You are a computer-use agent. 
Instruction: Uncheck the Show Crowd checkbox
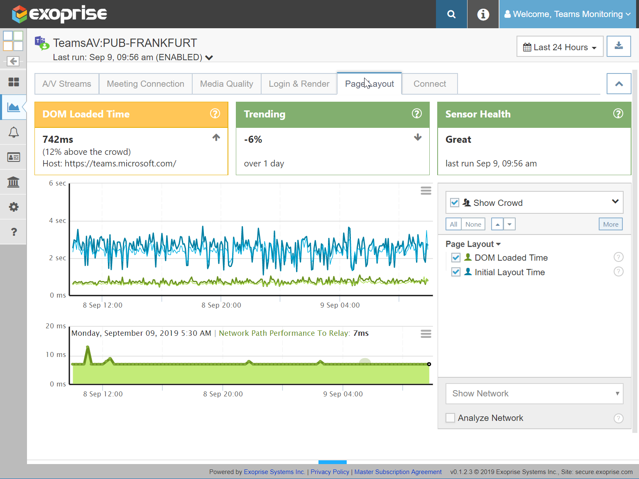[455, 203]
